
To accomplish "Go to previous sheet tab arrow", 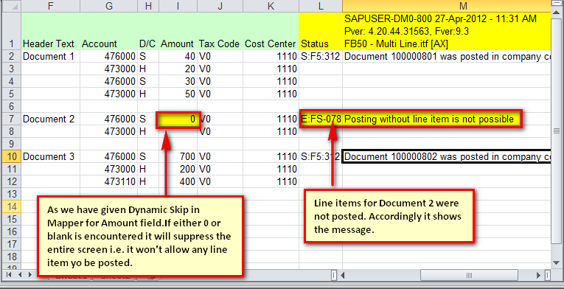I will [20, 275].
